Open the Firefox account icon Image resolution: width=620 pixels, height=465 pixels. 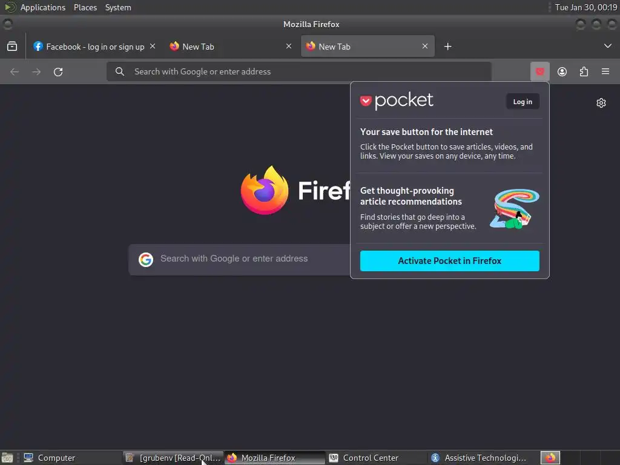(x=562, y=71)
